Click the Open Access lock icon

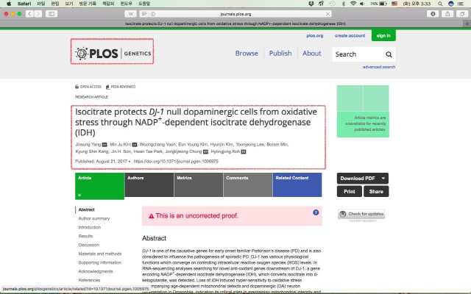(77, 86)
